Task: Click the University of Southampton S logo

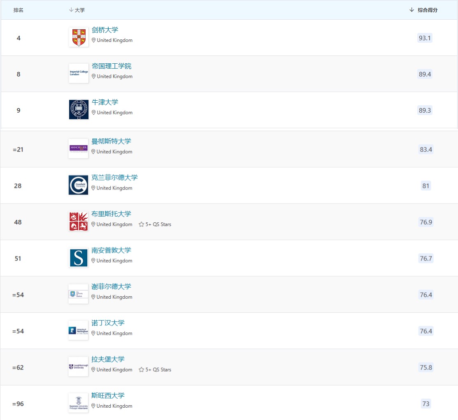Action: [78, 258]
